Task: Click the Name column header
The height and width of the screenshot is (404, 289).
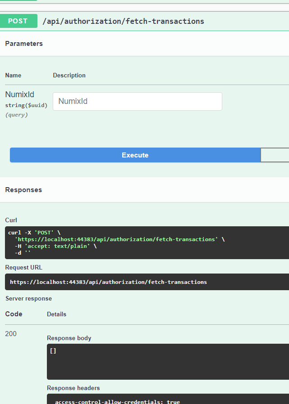Action: coord(13,75)
